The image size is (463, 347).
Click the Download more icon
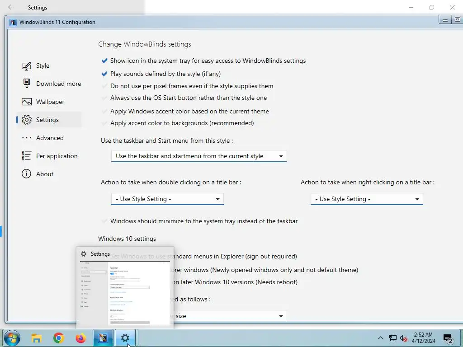[x=27, y=84]
